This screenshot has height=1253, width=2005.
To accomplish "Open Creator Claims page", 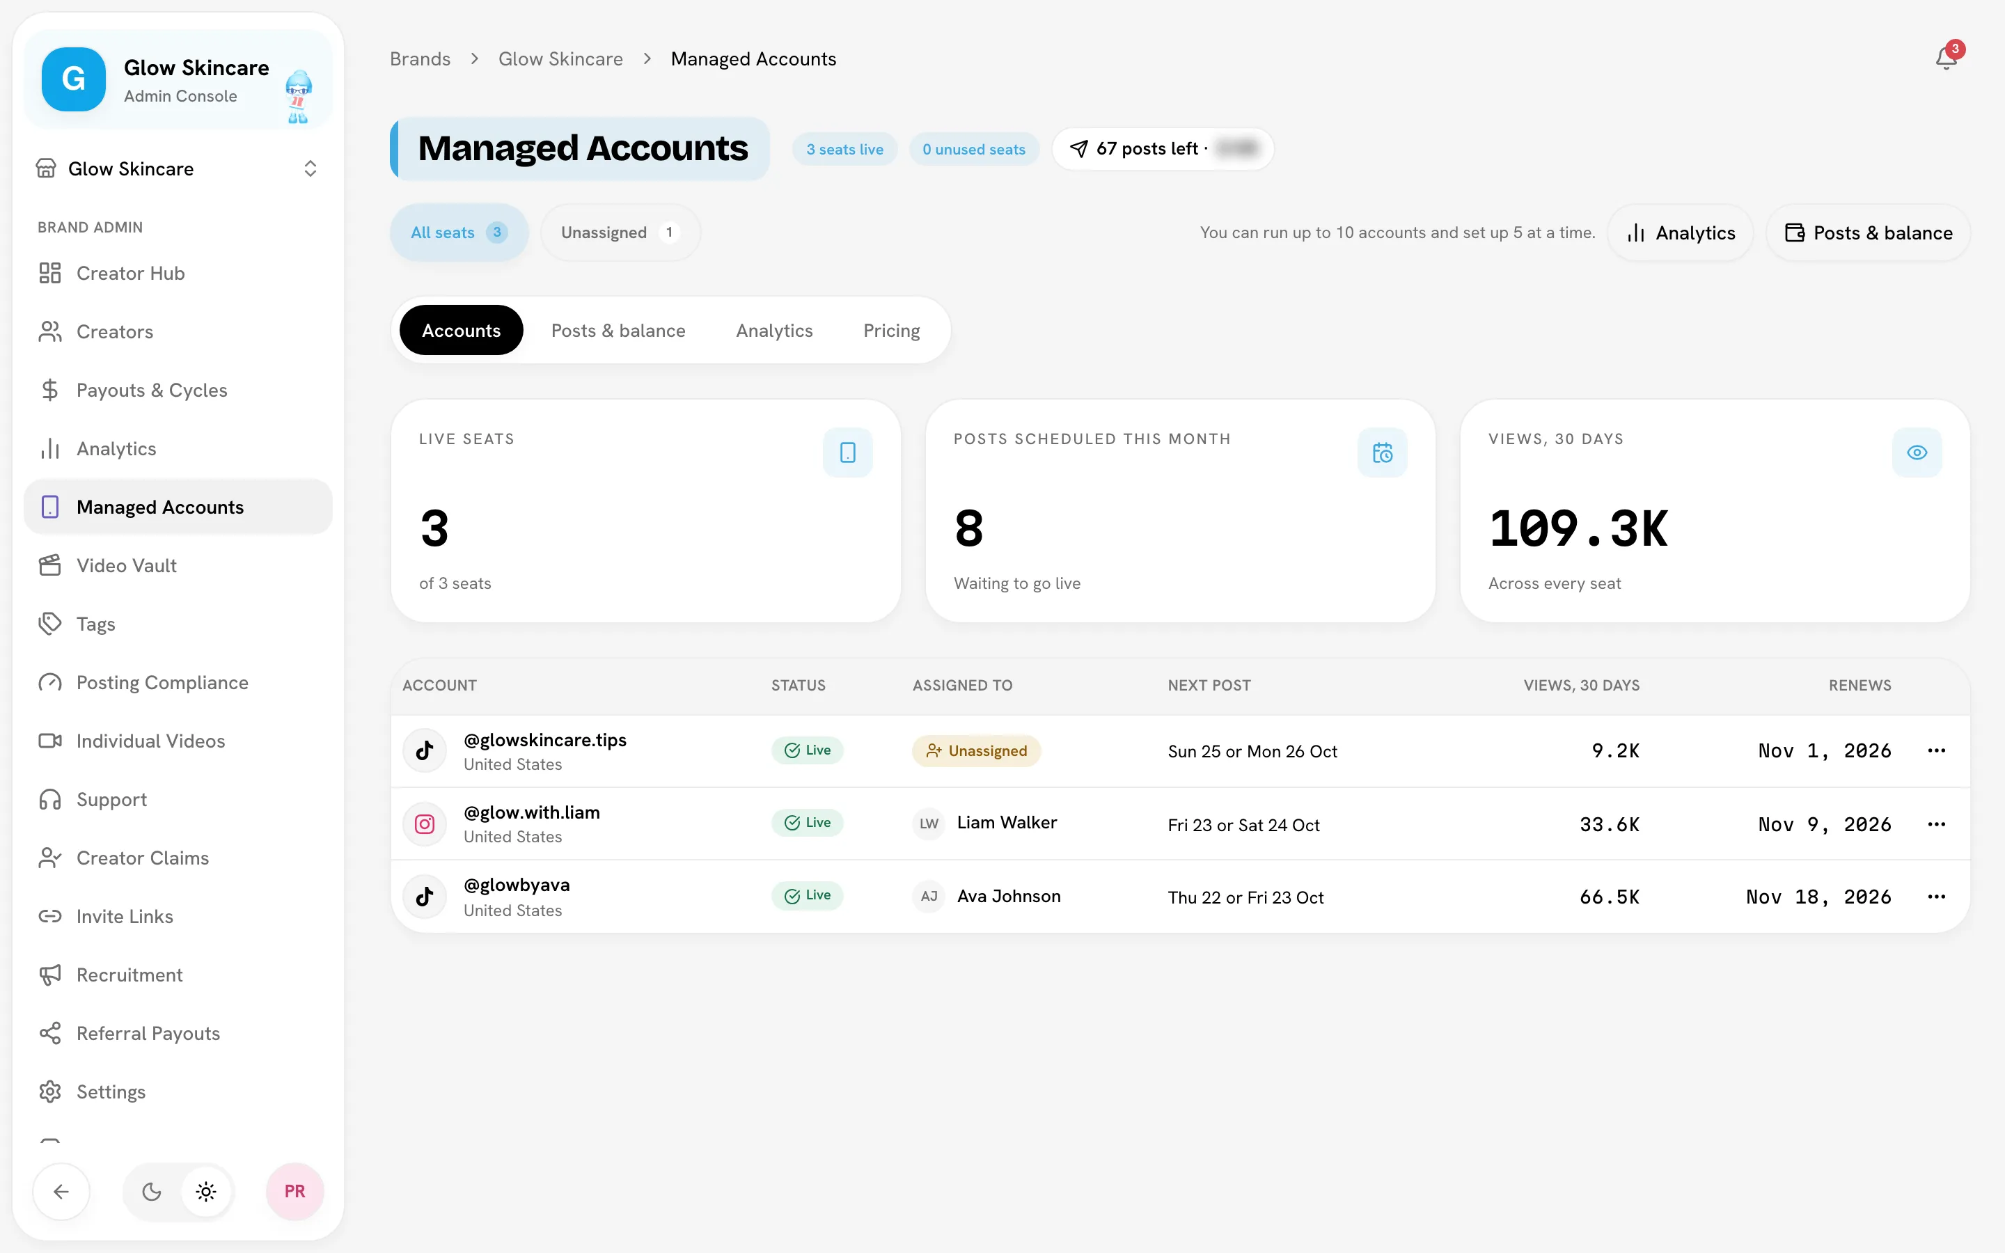I will (x=178, y=858).
